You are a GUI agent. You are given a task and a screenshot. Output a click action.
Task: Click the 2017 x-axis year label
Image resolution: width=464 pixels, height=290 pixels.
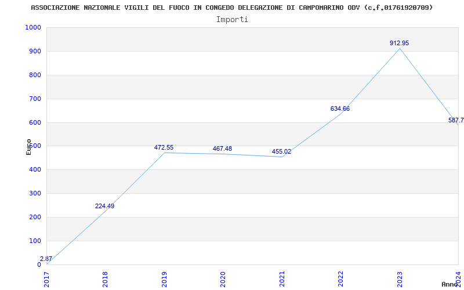click(x=46, y=279)
